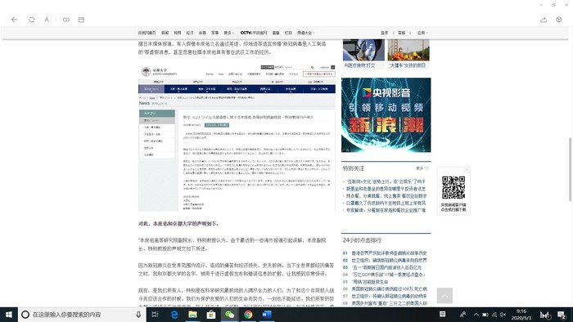This screenshot has height=322, width=573.
Task: Open the '大篷车'女孩的假日 photo thumbnail
Action: pos(408,50)
